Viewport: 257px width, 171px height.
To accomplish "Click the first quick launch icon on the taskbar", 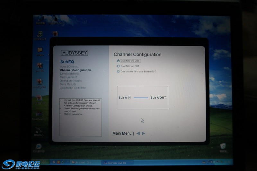I will [x=54, y=162].
